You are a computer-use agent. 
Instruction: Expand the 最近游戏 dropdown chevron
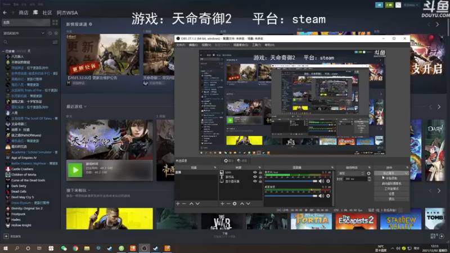pos(85,107)
